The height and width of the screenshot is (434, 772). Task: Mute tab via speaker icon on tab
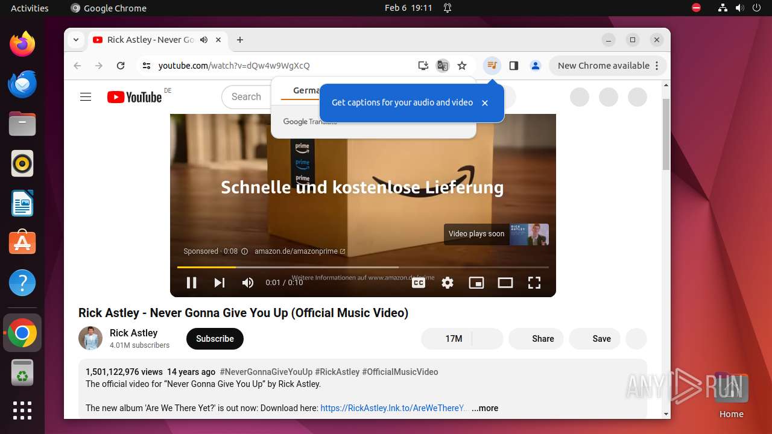point(204,40)
